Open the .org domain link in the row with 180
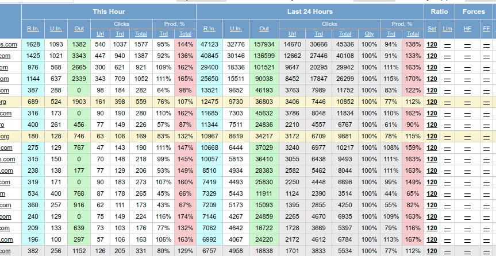The width and height of the screenshot is (496, 256). click(x=5, y=136)
